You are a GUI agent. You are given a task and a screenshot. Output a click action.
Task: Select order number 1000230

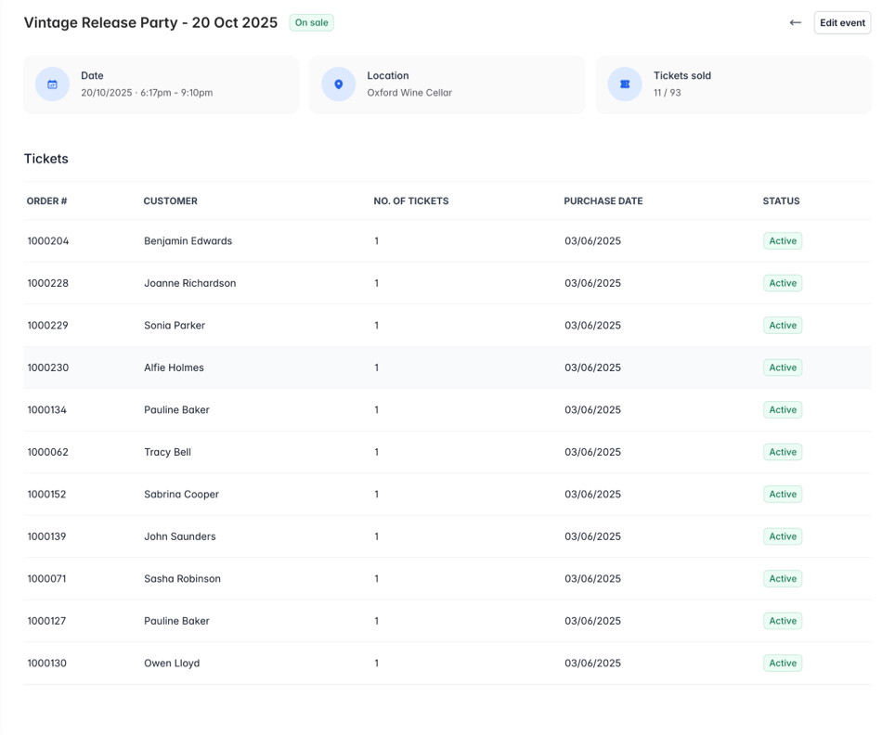(48, 367)
